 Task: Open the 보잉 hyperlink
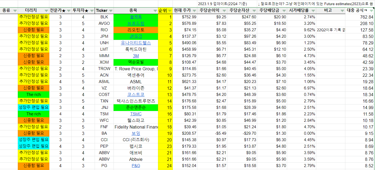[x=136, y=133]
